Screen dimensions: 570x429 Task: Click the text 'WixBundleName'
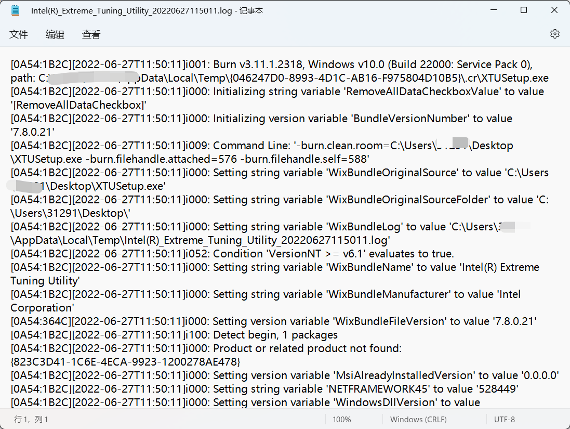(x=369, y=267)
